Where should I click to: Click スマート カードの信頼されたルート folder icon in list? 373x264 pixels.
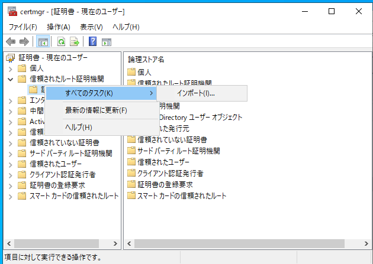click(x=131, y=195)
